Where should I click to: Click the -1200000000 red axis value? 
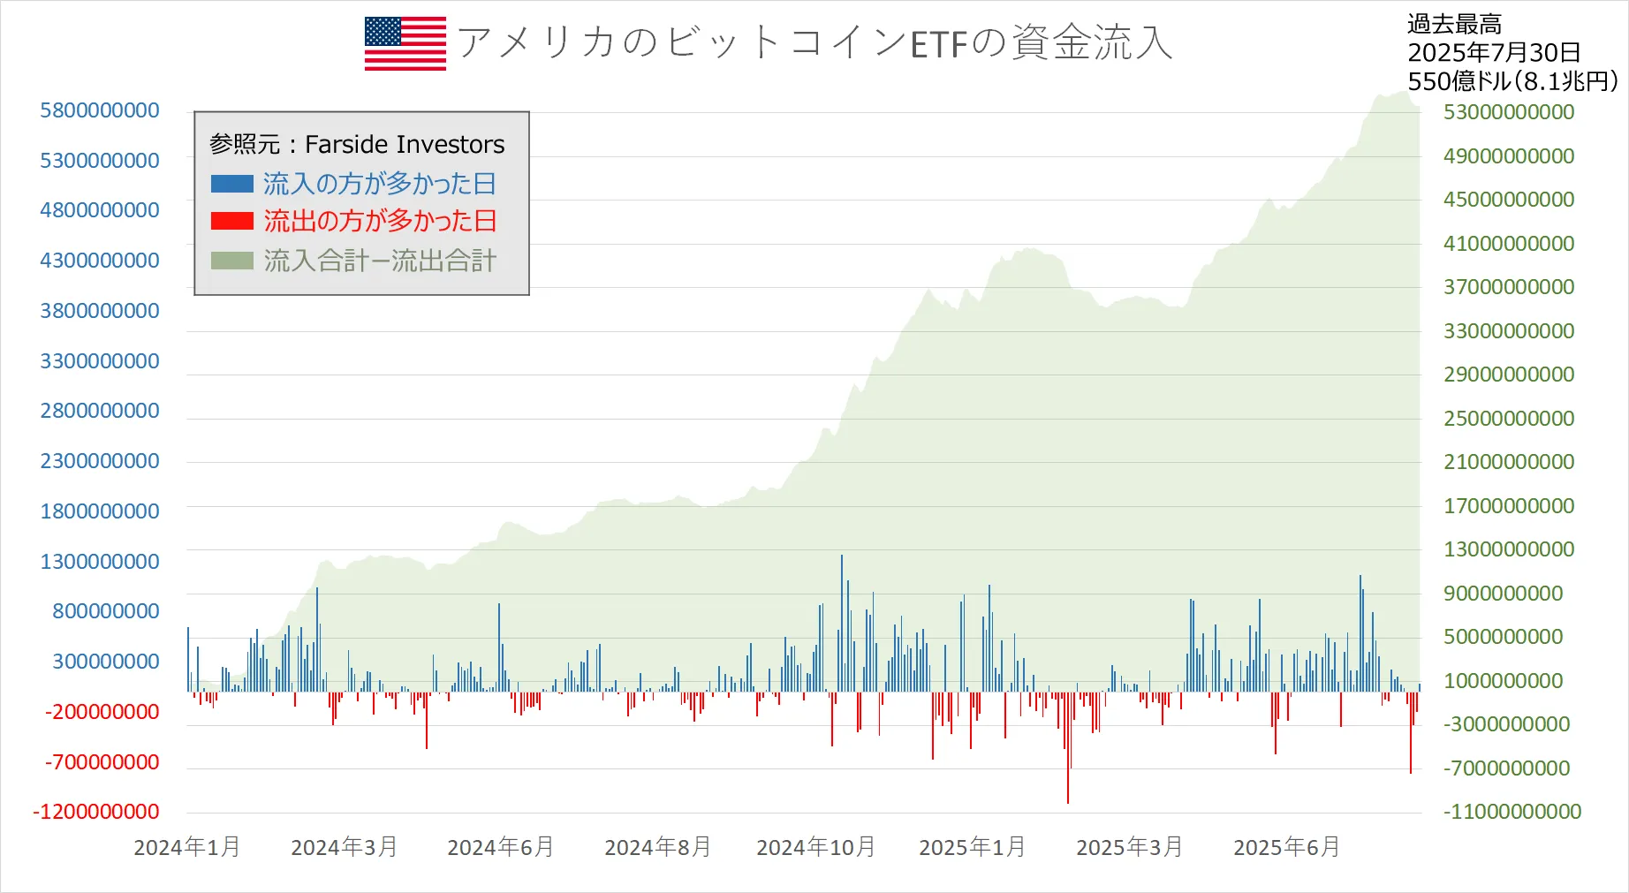pos(96,812)
